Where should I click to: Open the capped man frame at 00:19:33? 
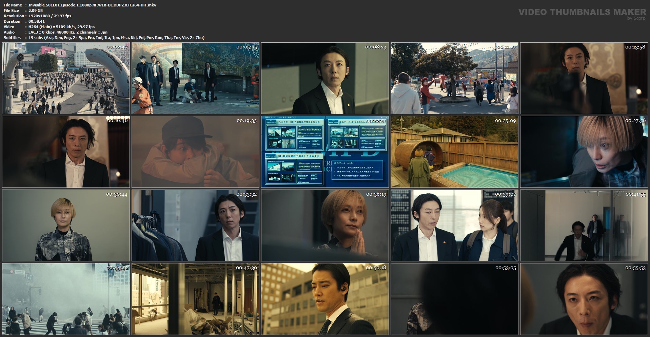click(195, 152)
